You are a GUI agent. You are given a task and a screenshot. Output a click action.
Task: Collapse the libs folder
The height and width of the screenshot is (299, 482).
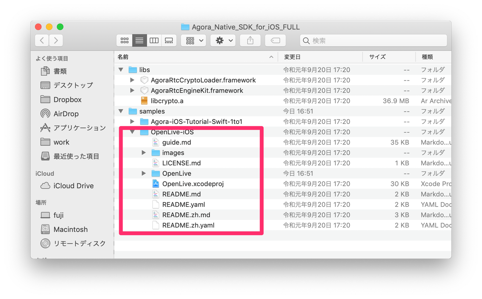coord(121,70)
